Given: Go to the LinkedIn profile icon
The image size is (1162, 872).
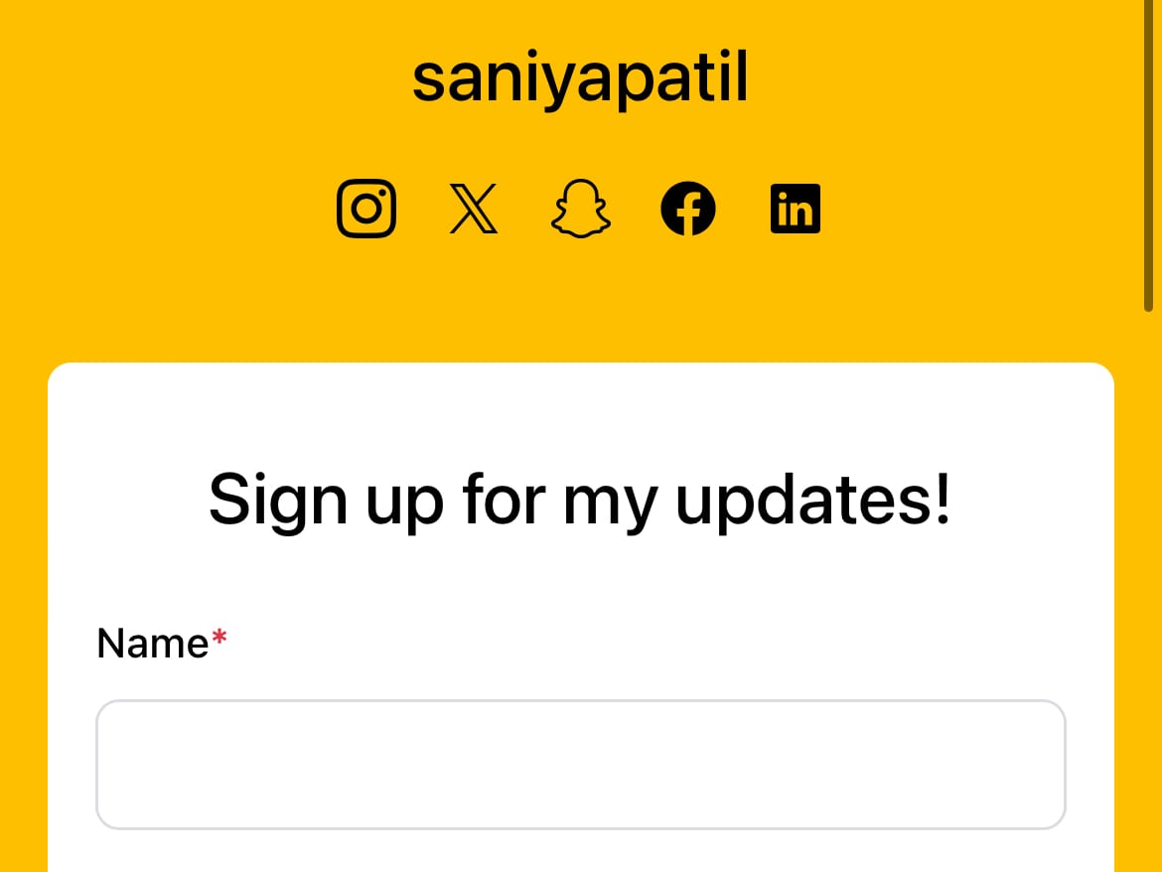Looking at the screenshot, I should [x=796, y=209].
